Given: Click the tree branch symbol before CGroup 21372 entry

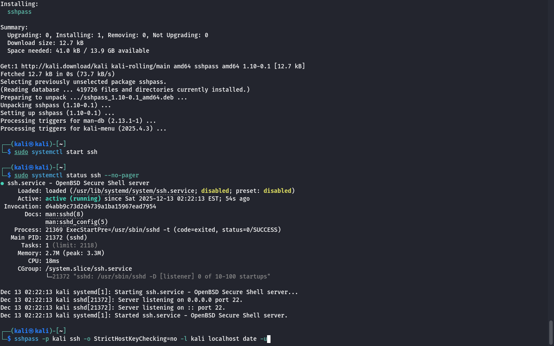Looking at the screenshot, I should (x=49, y=276).
